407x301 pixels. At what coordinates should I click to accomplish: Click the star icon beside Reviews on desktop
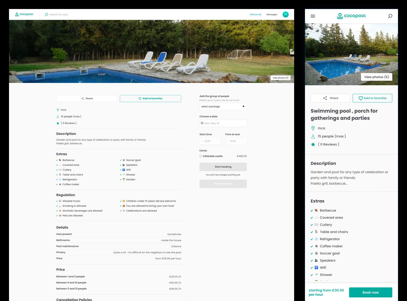pos(58,123)
